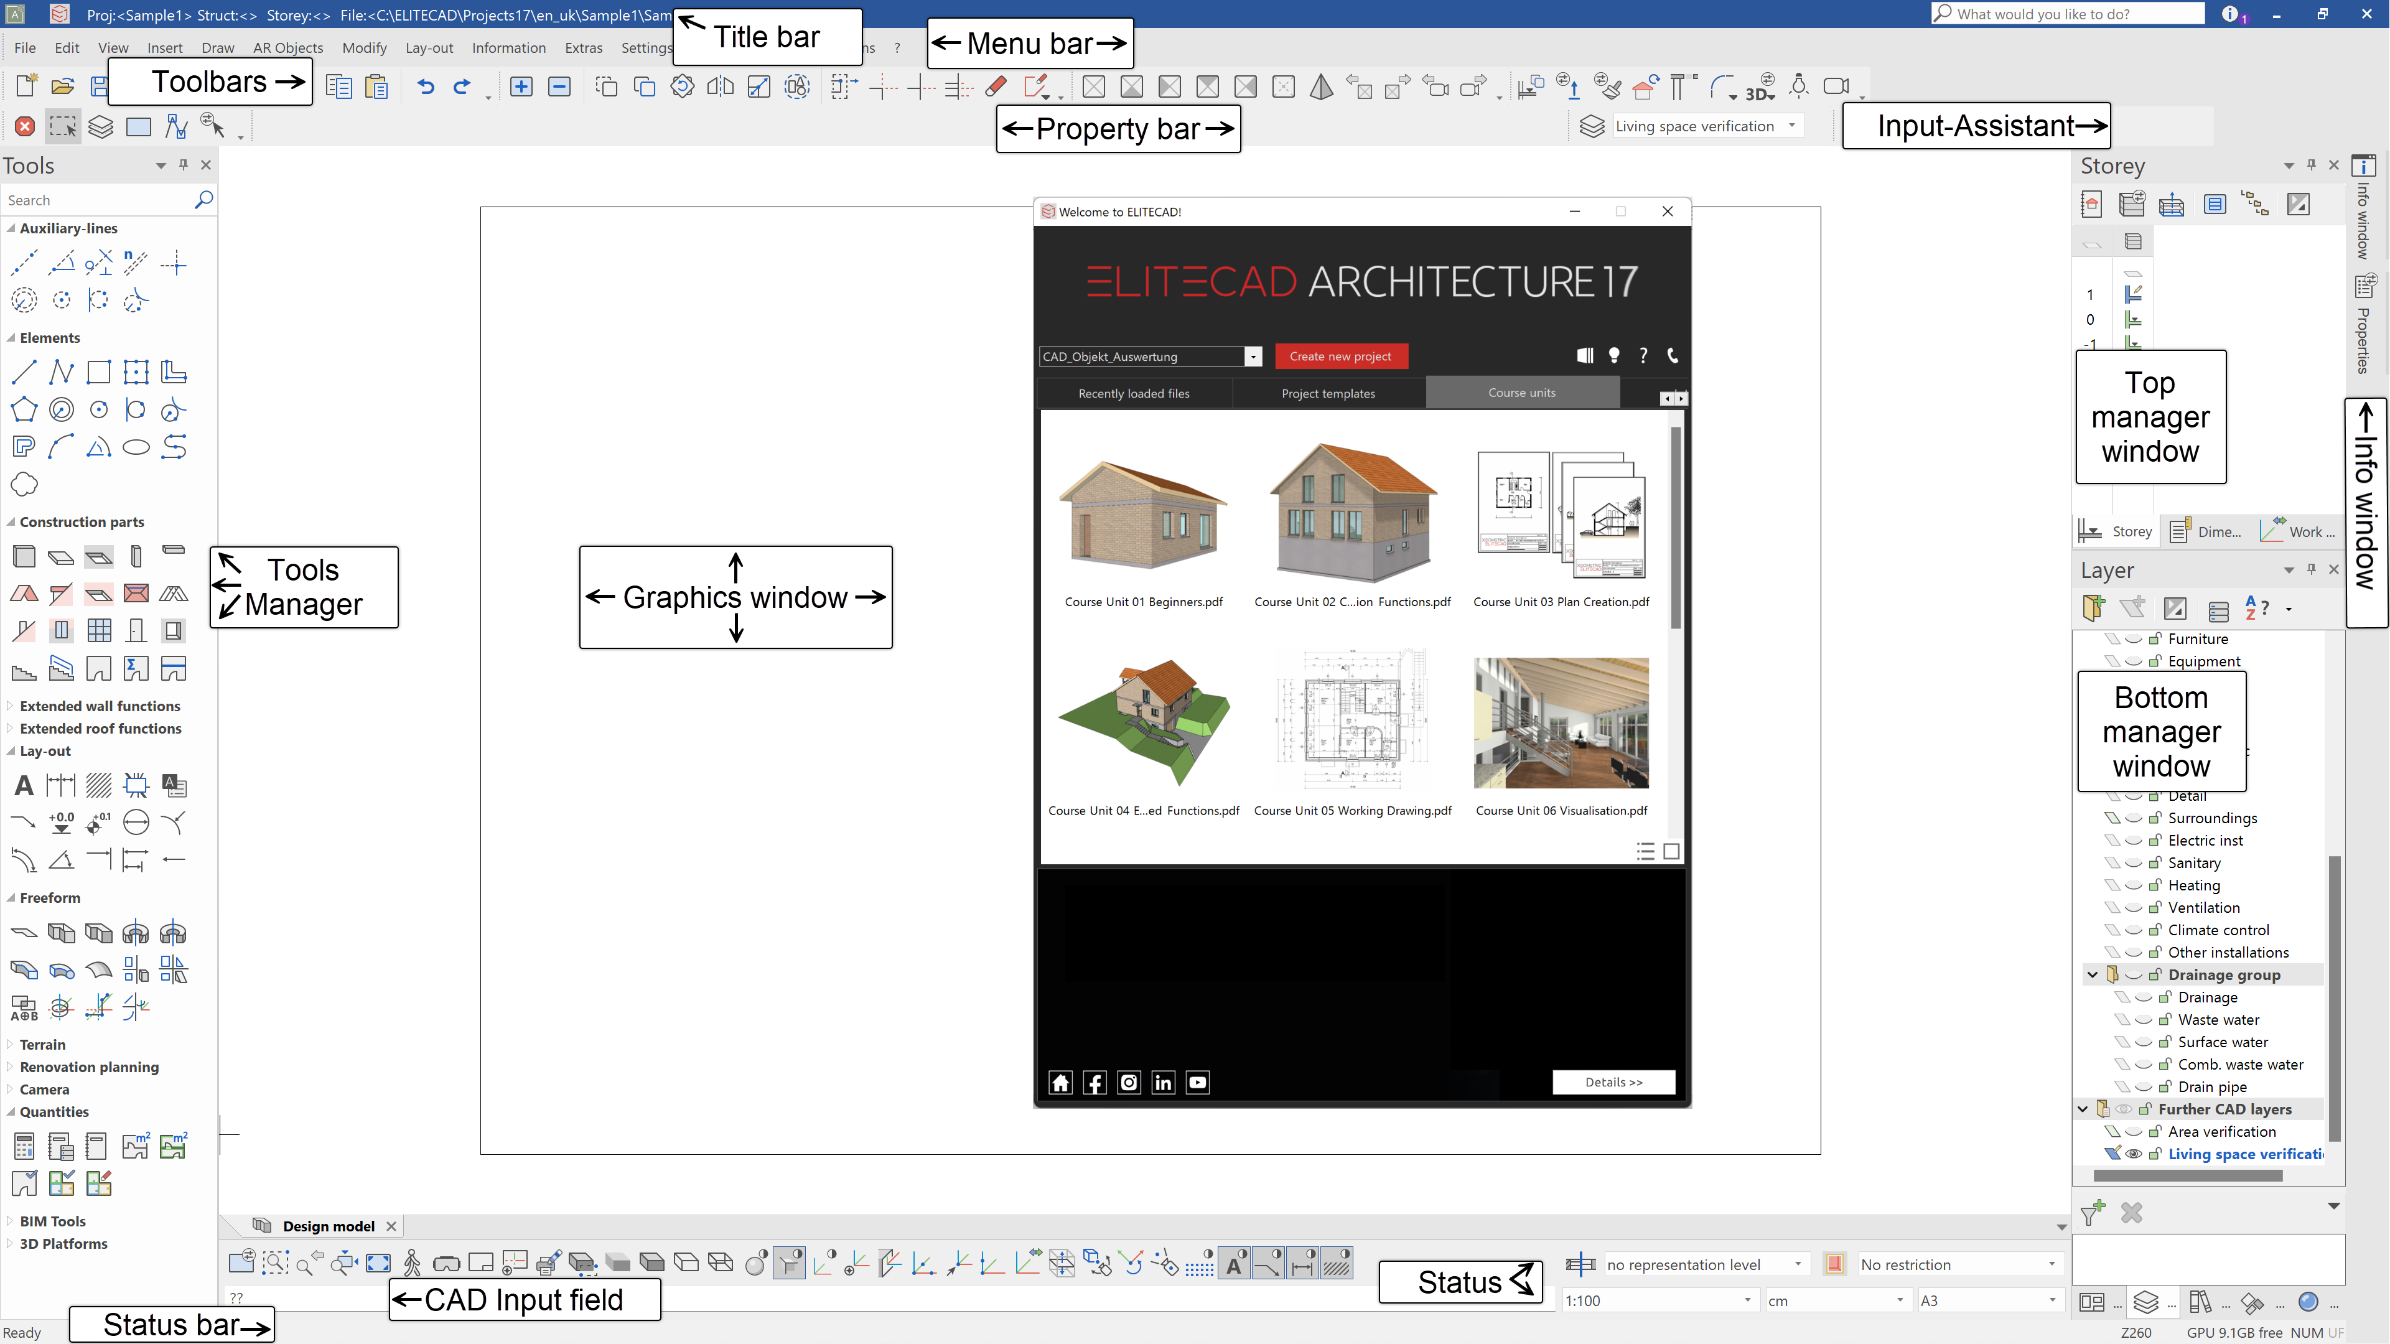
Task: Open the Storey tab in manager window
Action: click(2117, 531)
